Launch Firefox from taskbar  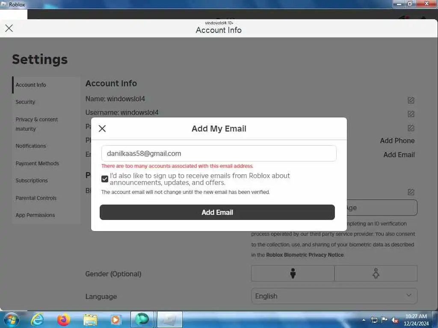pyautogui.click(x=63, y=319)
